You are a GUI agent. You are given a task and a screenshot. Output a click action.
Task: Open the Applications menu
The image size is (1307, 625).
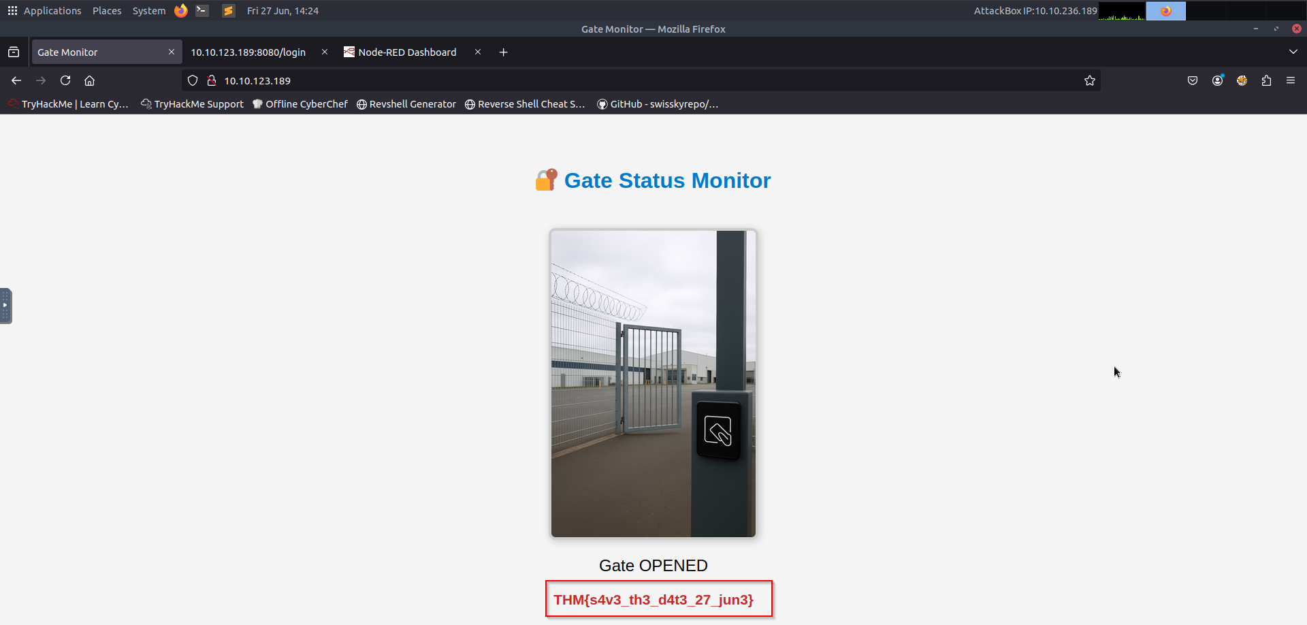[45, 11]
